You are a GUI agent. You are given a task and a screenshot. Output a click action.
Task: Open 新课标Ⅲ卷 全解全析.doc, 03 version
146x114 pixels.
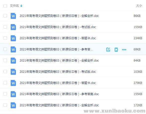pos(59,16)
